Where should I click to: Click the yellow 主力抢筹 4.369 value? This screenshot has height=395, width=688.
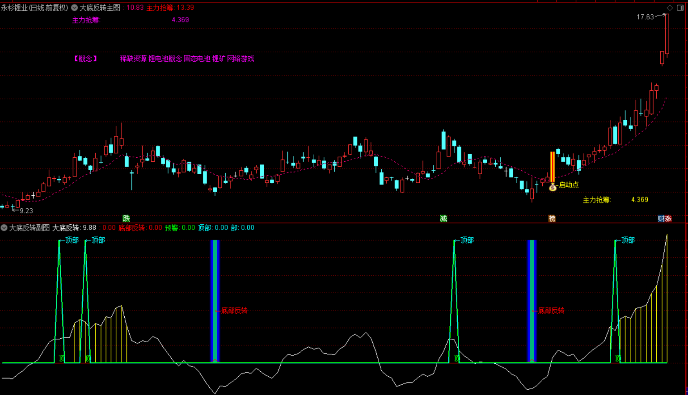click(x=639, y=200)
